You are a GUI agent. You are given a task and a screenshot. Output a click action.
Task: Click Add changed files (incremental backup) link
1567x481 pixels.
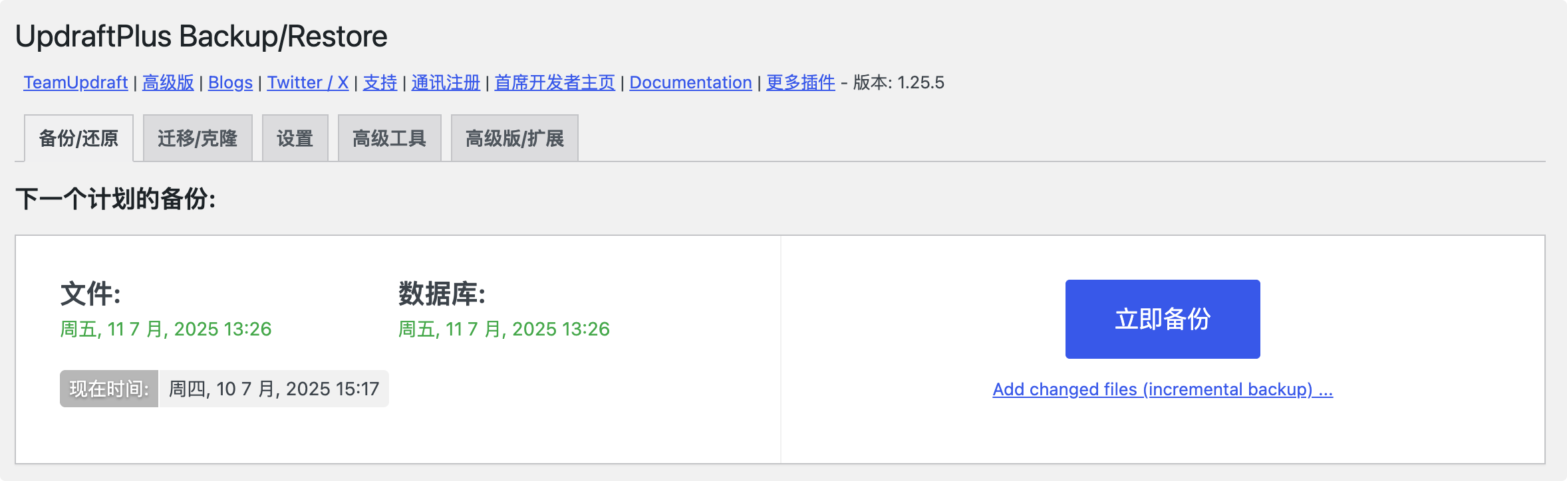1163,389
